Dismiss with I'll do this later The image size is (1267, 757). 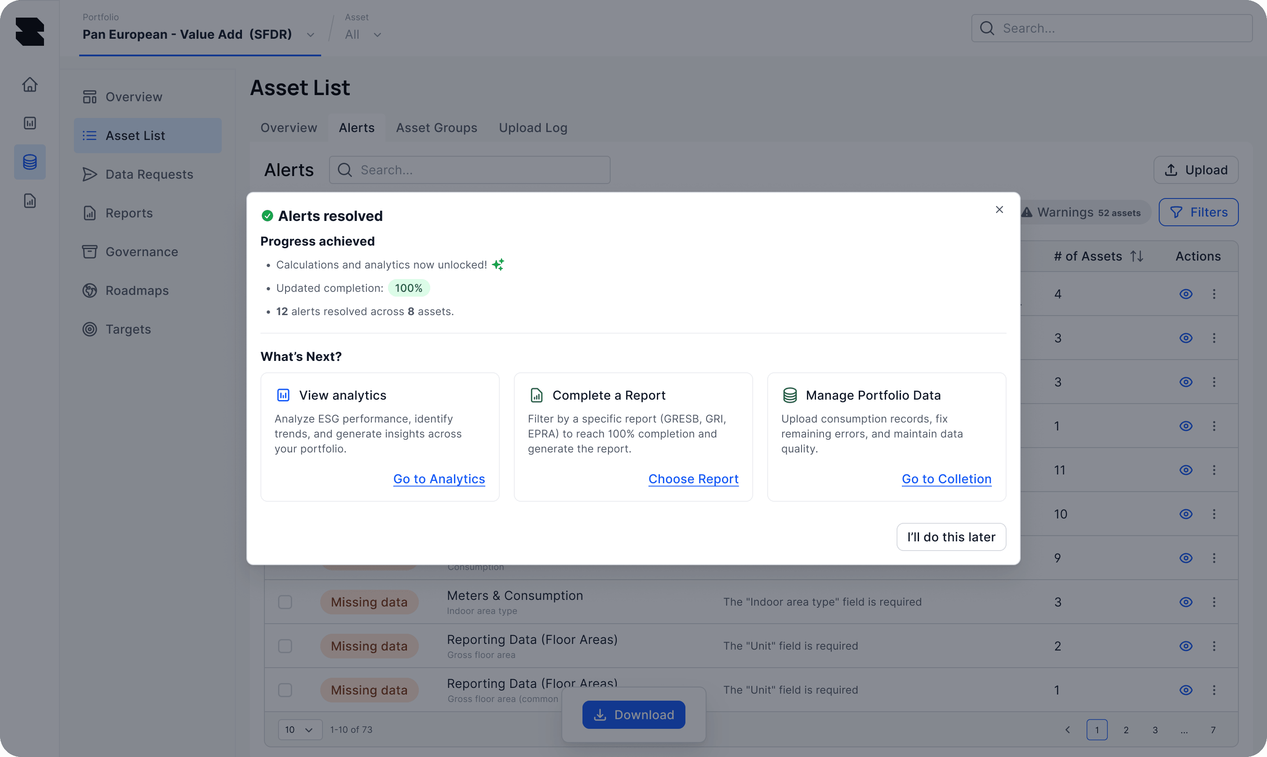951,537
